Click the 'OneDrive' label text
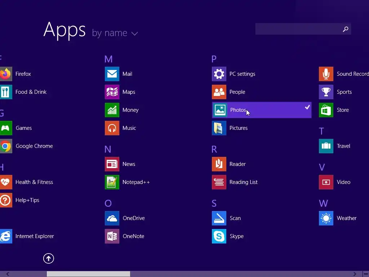 tap(134, 218)
